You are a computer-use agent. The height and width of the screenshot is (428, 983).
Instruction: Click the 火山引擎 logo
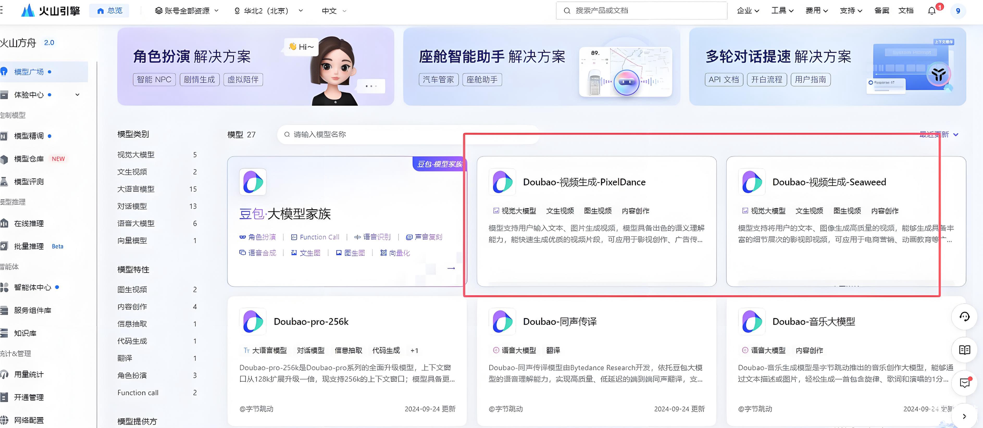tap(50, 11)
